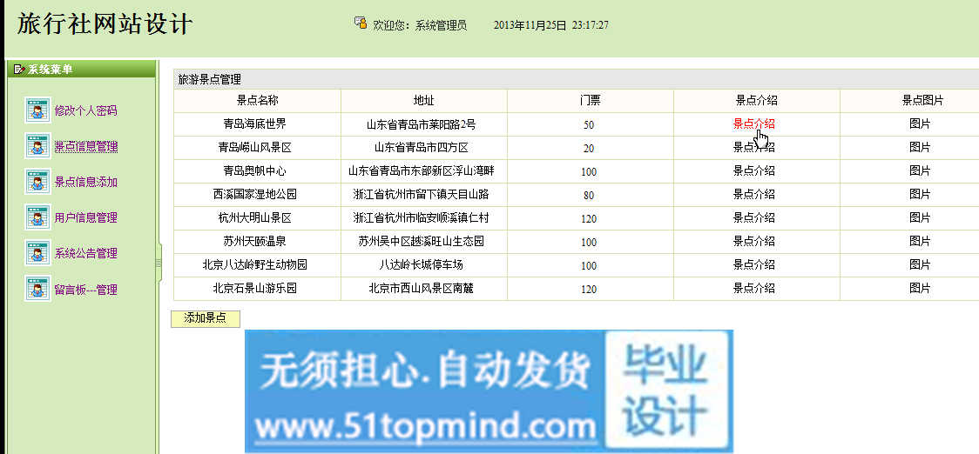This screenshot has height=454, width=979.
Task: Click ticket price 80 for 西溪国家湿地公园
Action: point(589,195)
